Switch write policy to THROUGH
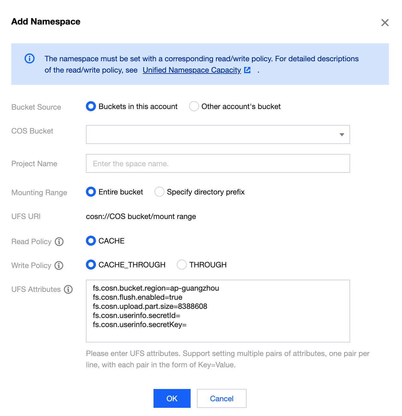The width and height of the screenshot is (402, 416). (x=182, y=265)
